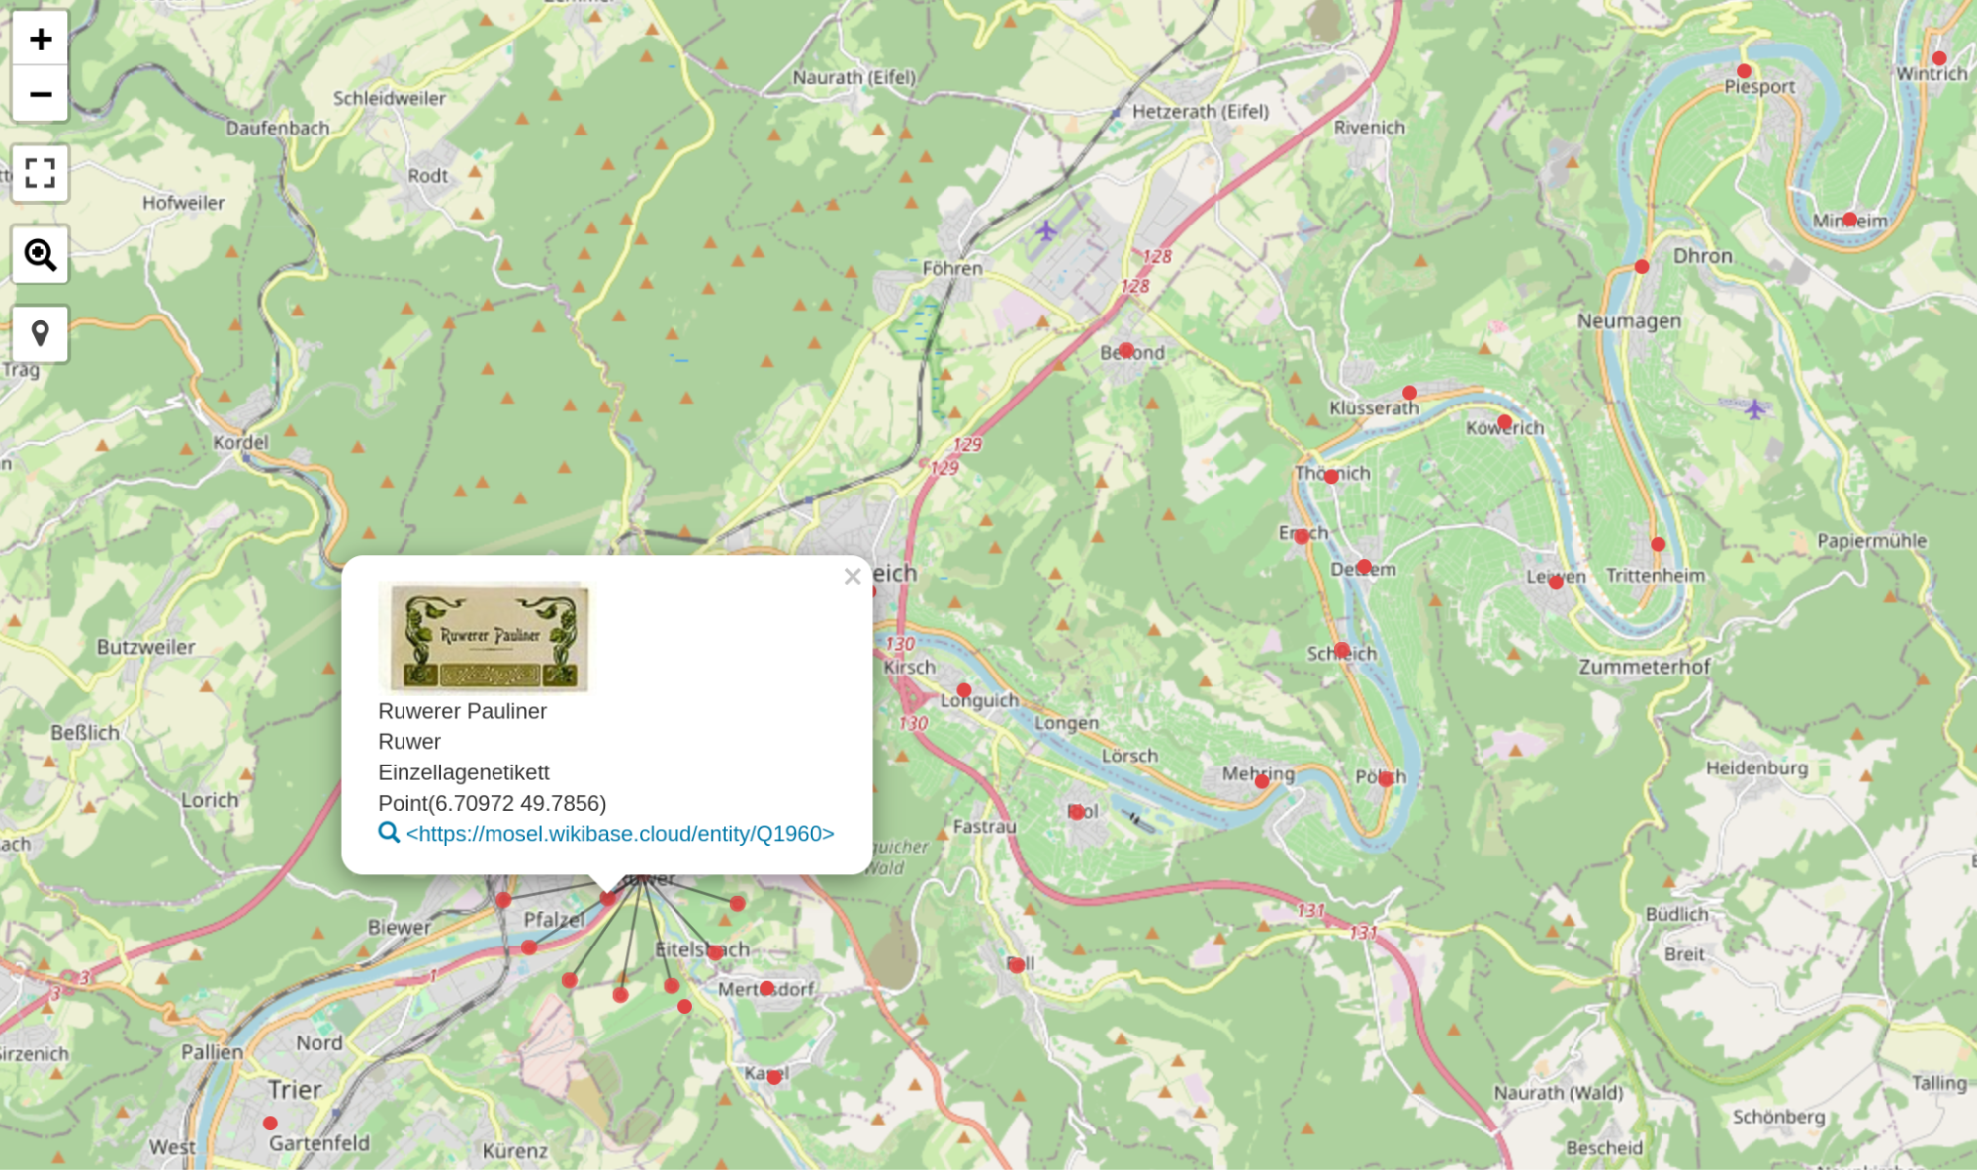Select the red marker at Mehring
This screenshot has height=1171, width=1977.
click(1262, 781)
